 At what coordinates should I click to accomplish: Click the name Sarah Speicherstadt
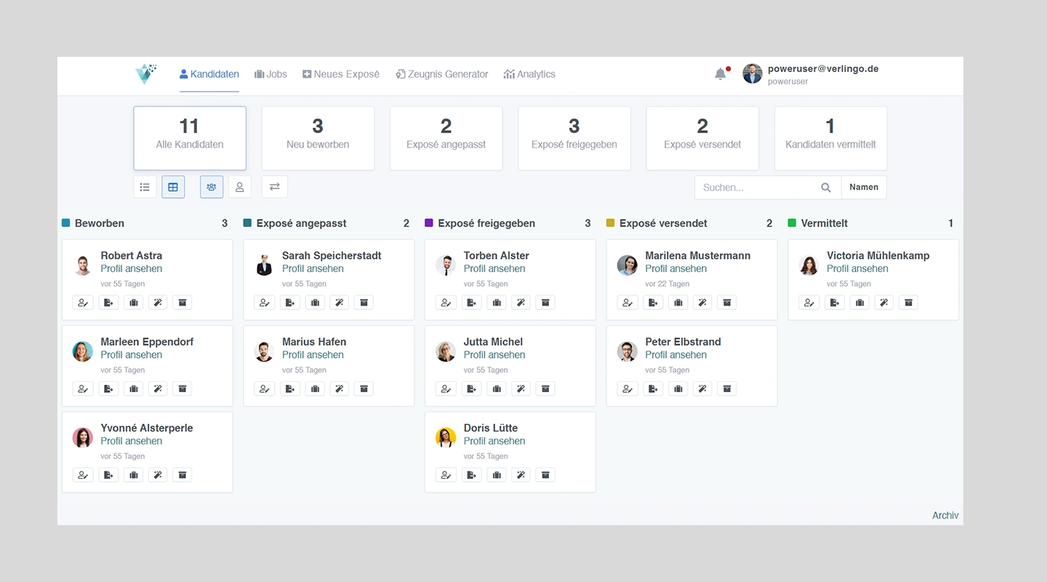click(332, 255)
